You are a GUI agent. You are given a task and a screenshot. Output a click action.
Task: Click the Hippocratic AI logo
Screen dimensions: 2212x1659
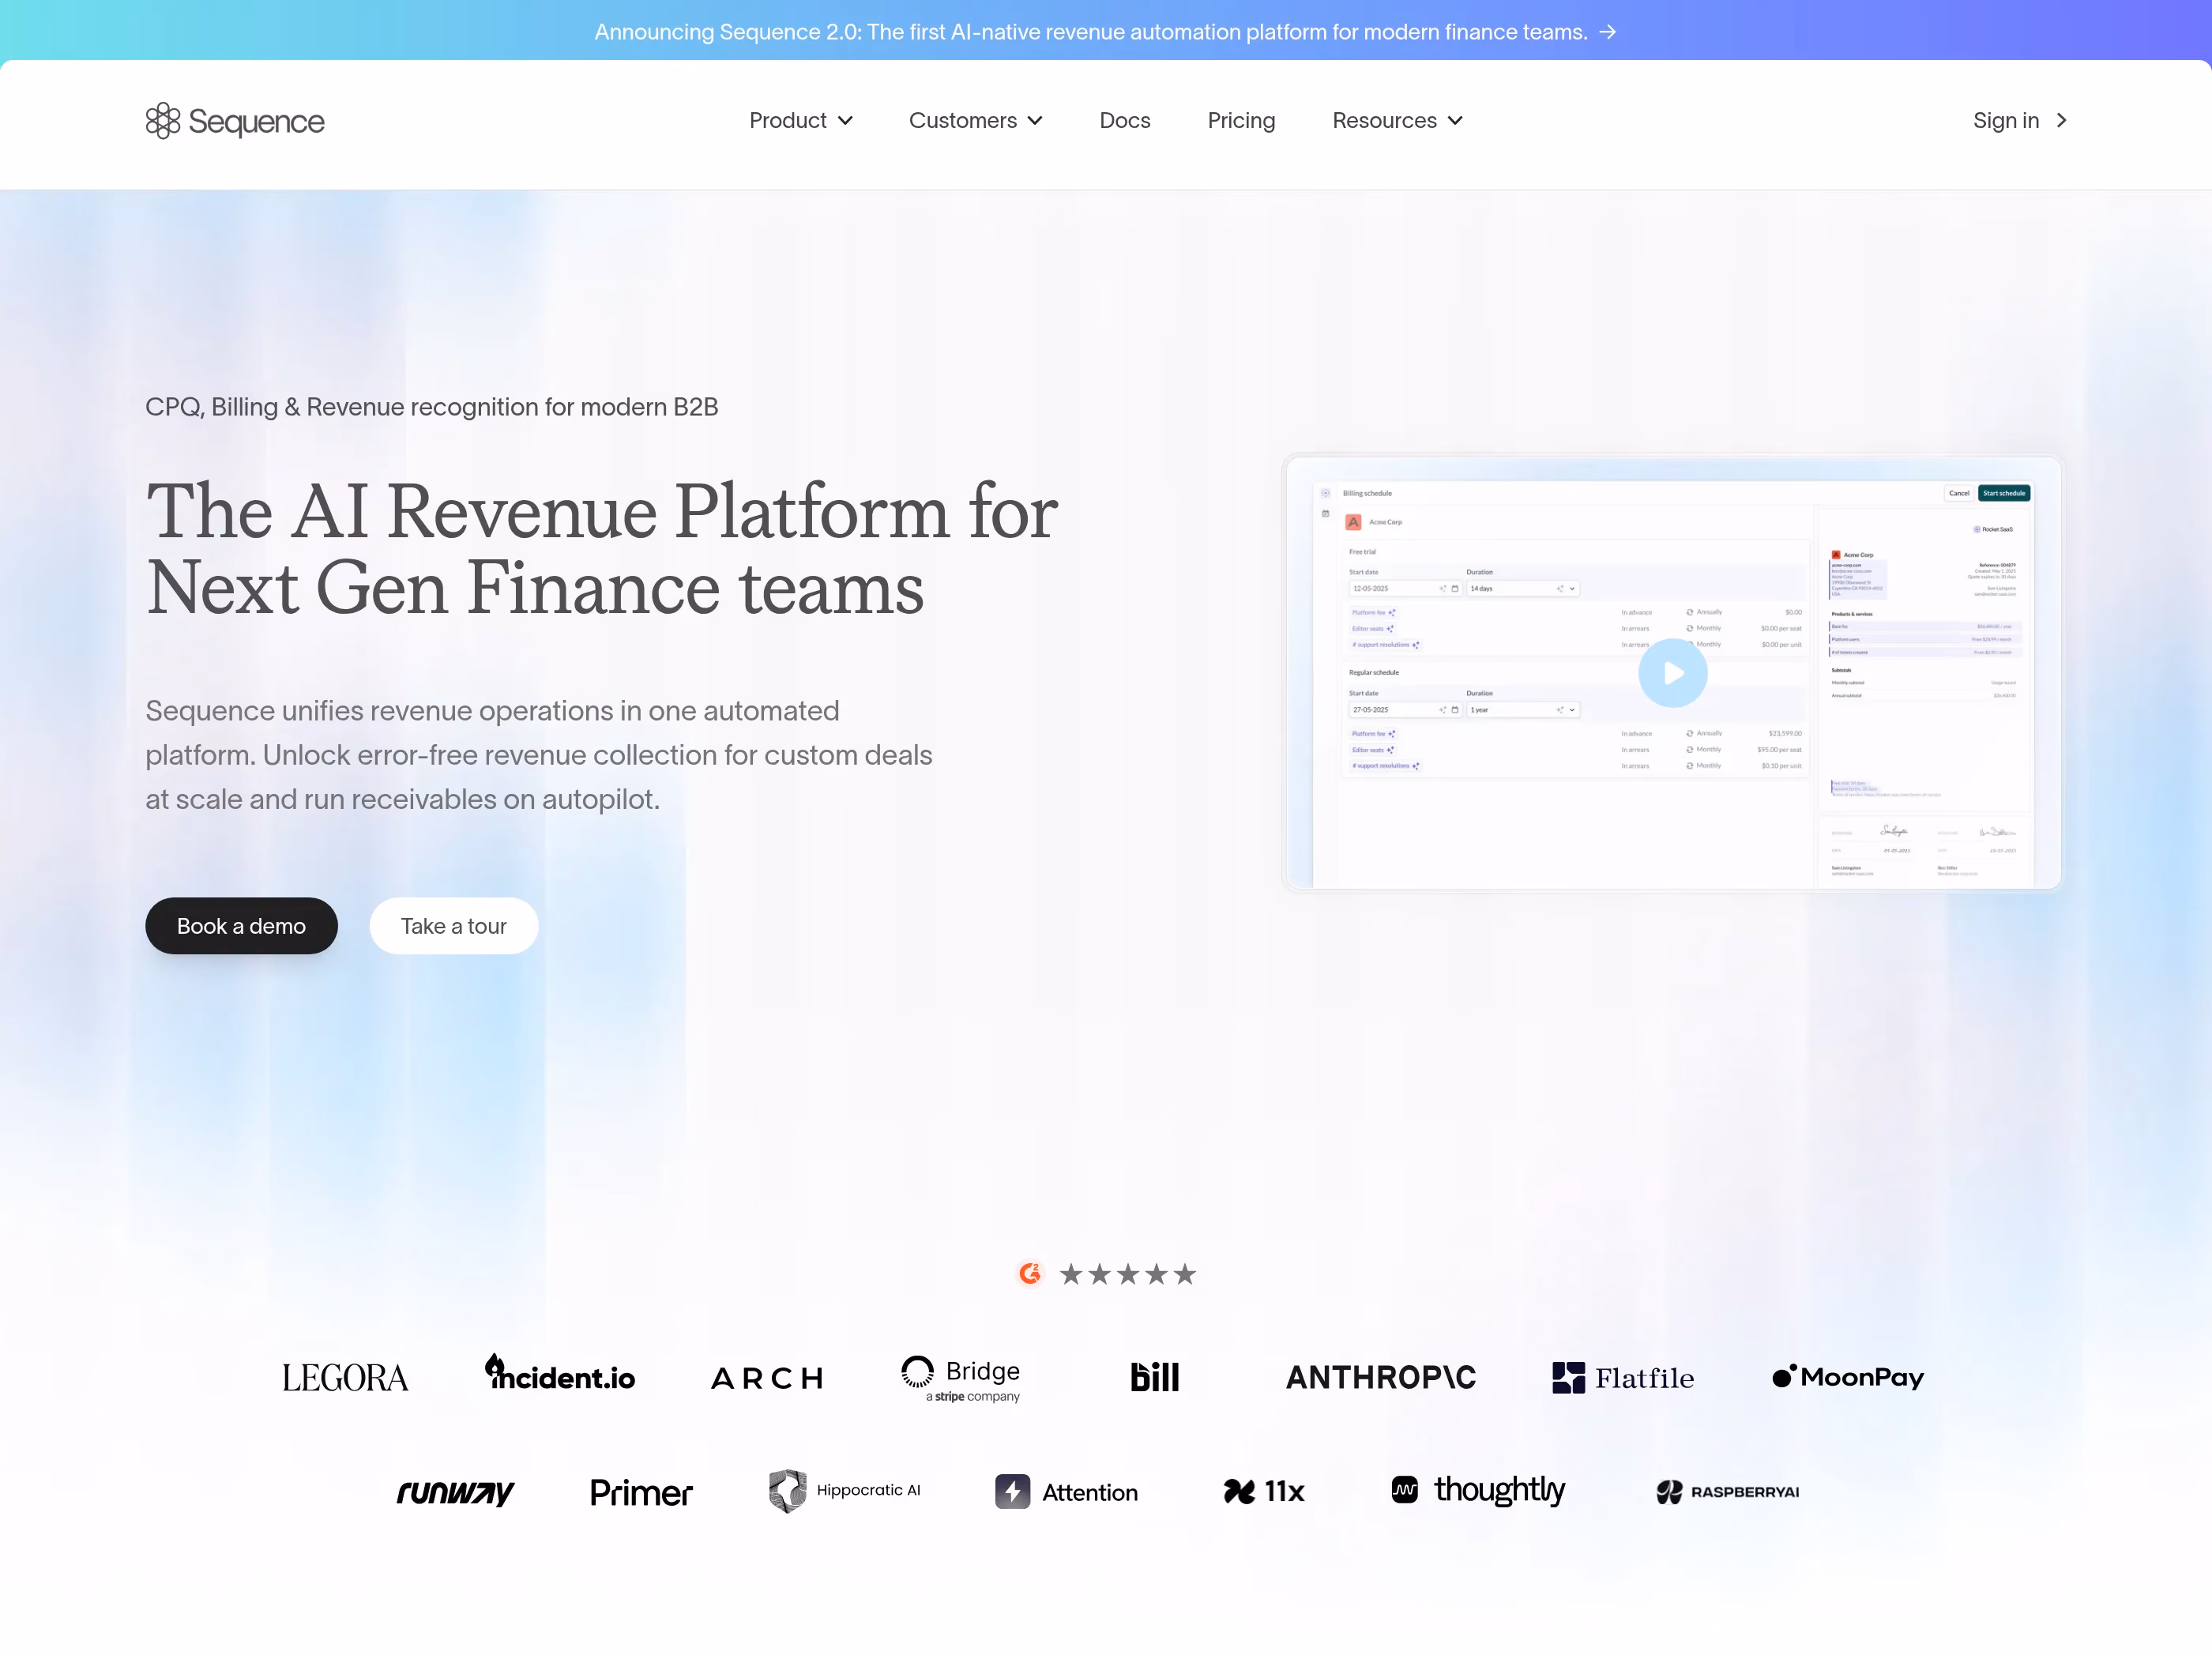click(845, 1491)
